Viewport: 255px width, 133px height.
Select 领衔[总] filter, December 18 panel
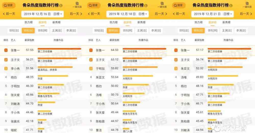99,30
